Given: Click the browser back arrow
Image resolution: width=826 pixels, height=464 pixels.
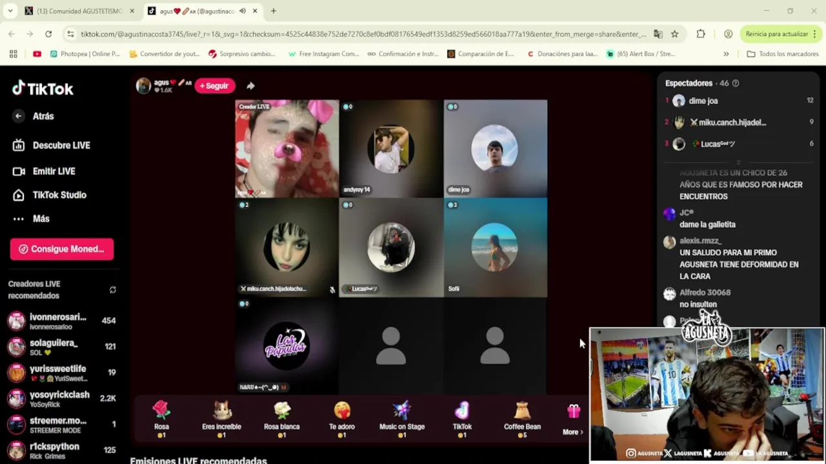Looking at the screenshot, I should point(12,34).
